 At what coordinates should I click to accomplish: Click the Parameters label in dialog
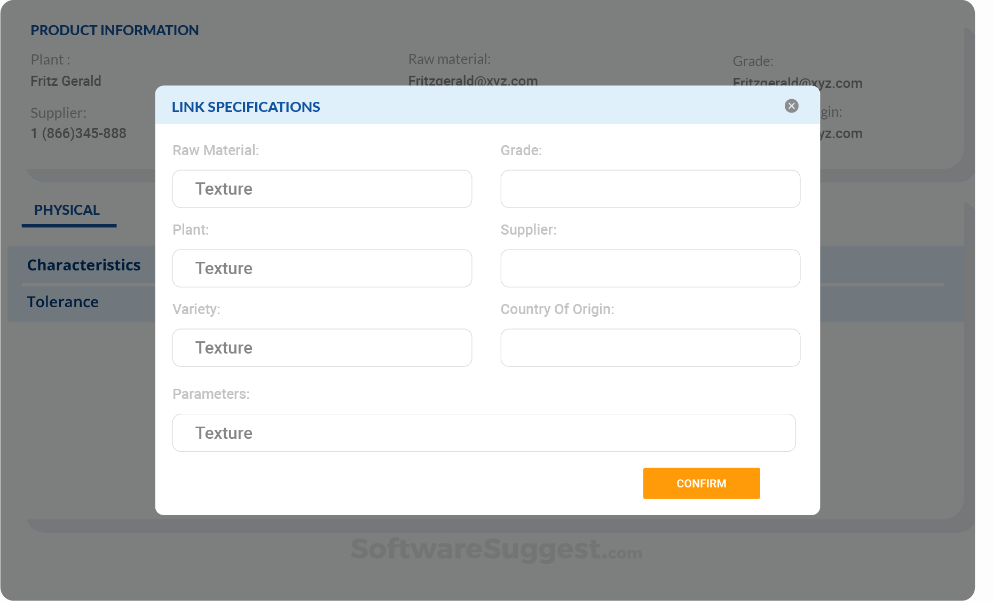(211, 394)
